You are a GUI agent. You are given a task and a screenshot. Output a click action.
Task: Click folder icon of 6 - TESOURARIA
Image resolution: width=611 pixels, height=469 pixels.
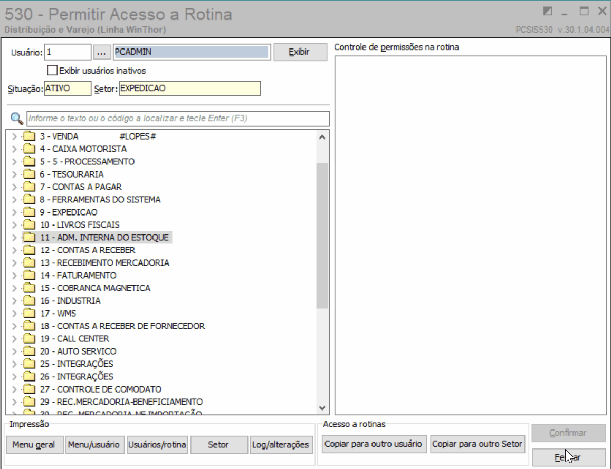click(x=29, y=174)
